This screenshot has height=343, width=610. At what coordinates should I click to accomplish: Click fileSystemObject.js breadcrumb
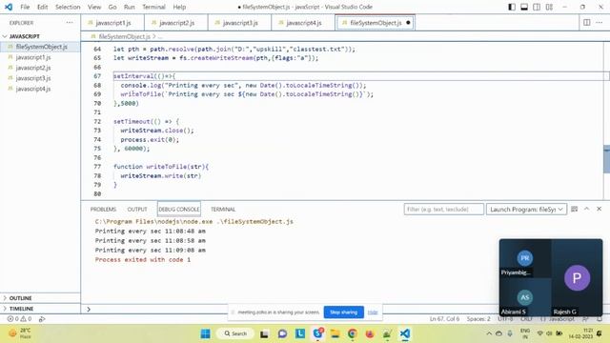pyautogui.click(x=124, y=36)
